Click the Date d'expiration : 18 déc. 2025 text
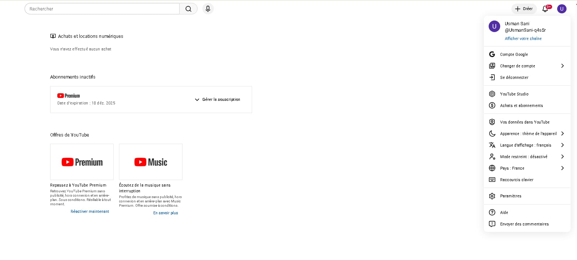Viewport: 577px width, 260px height. [86, 103]
